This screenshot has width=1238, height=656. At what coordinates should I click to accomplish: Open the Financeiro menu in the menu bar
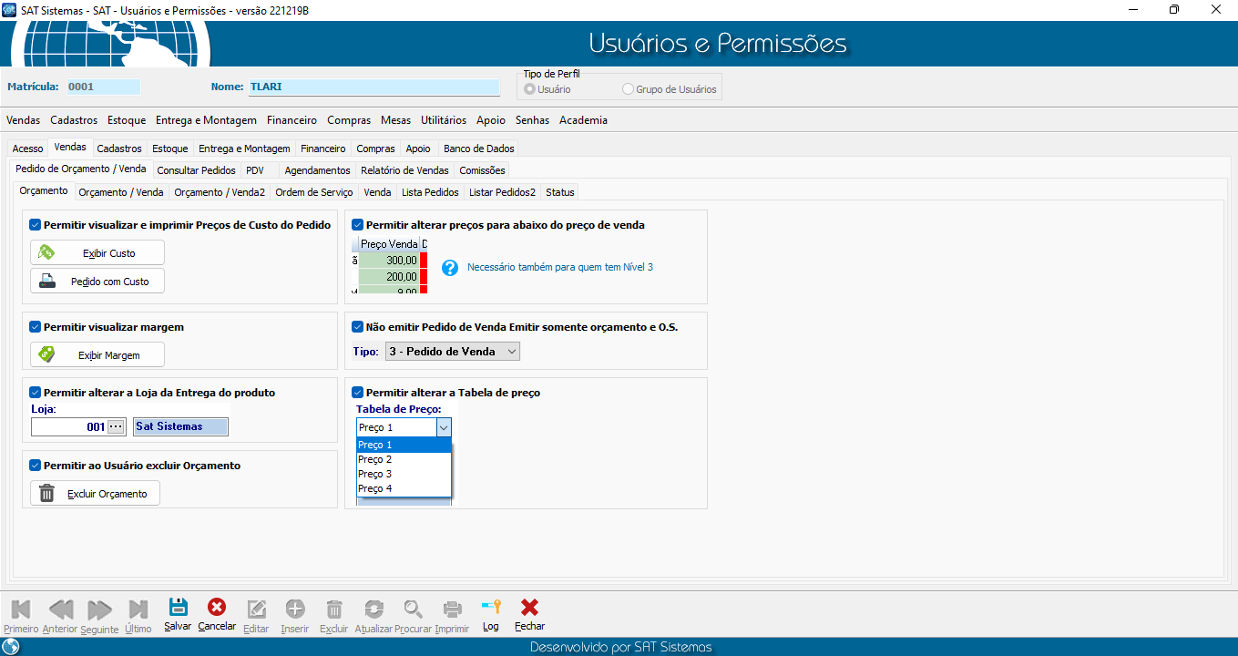292,120
